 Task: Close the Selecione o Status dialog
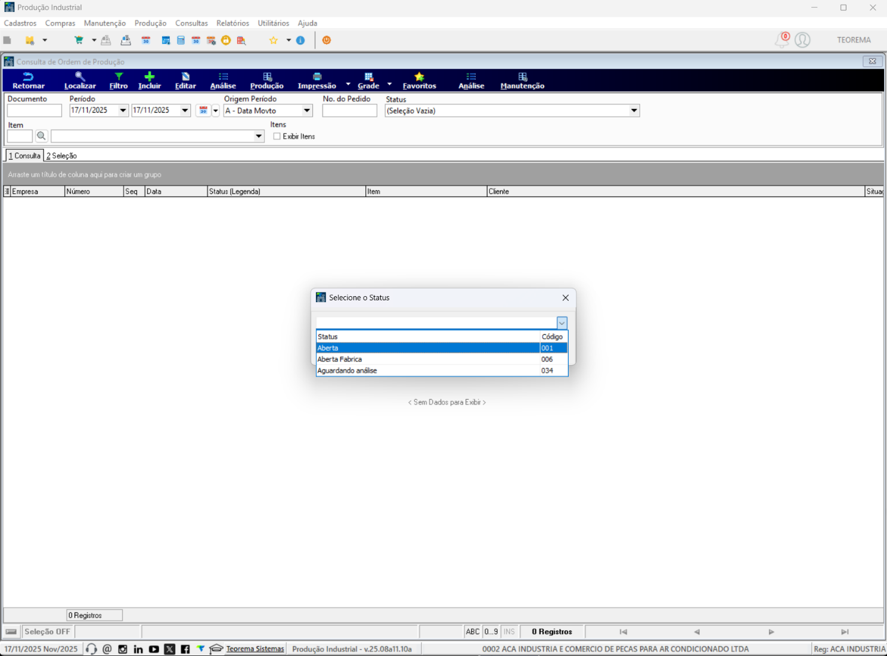pyautogui.click(x=565, y=298)
